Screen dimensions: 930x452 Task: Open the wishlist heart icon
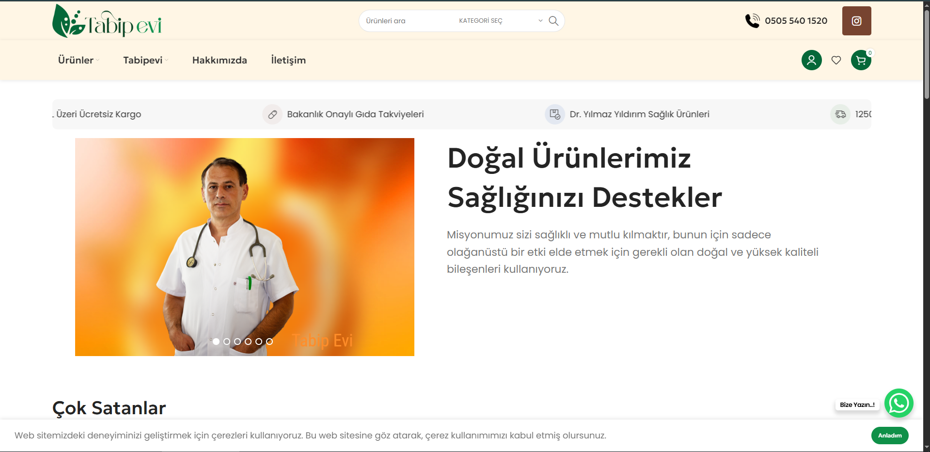coord(836,60)
